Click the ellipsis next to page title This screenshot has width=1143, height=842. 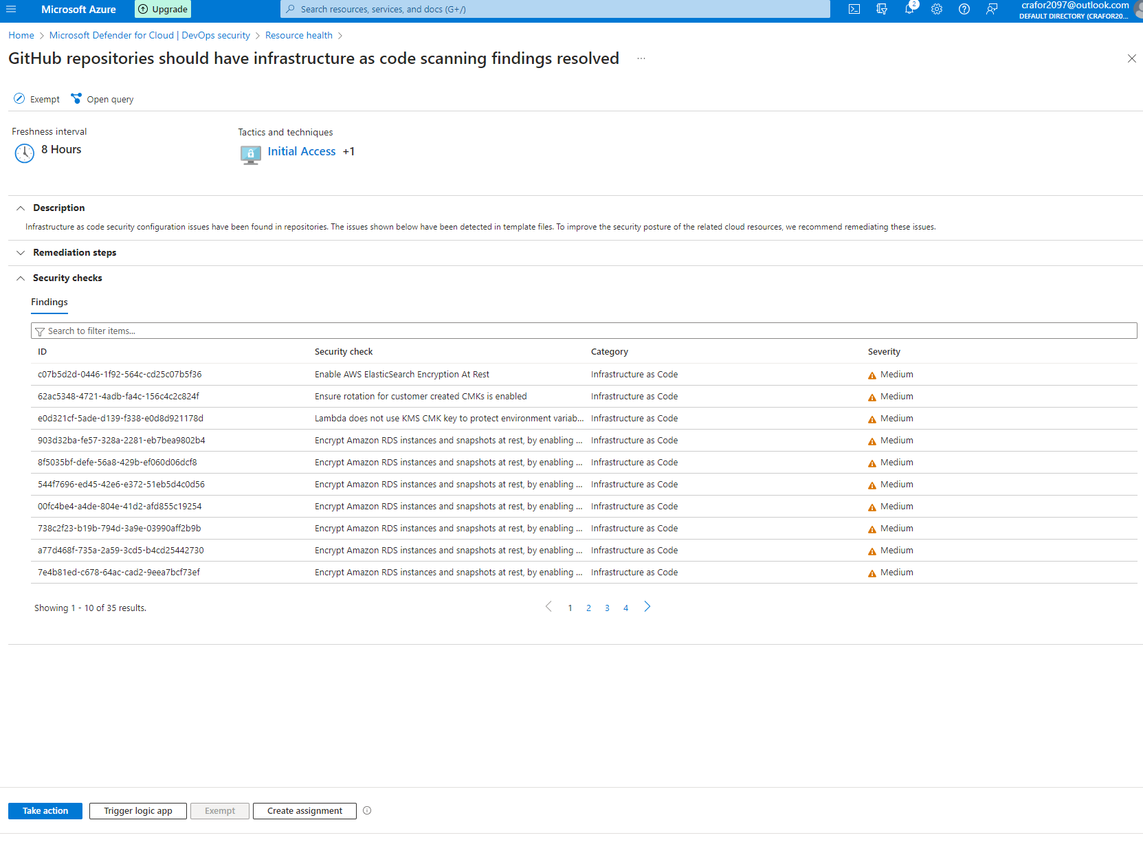(x=641, y=59)
